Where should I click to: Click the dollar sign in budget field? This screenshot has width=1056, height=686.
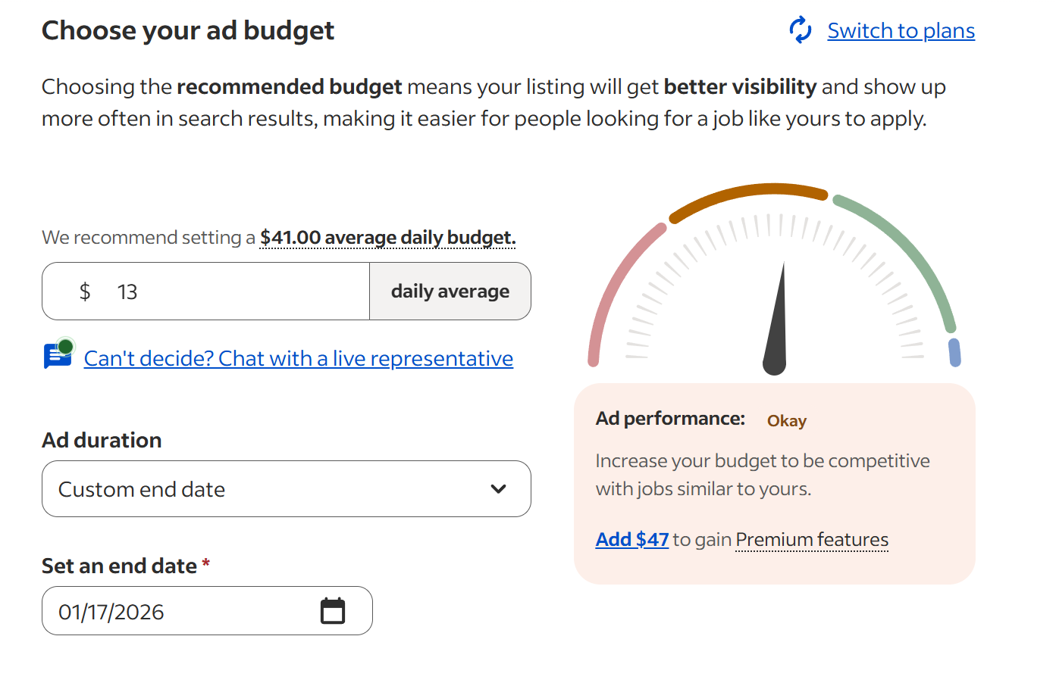coord(85,292)
